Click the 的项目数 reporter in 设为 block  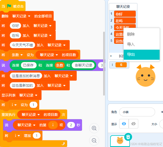tap(57, 55)
